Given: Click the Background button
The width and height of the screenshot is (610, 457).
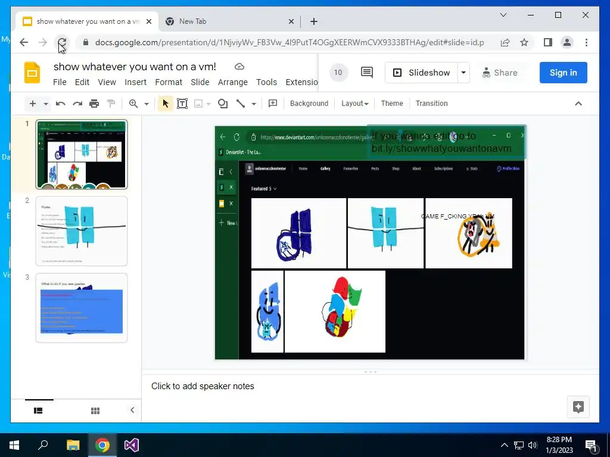Looking at the screenshot, I should point(309,104).
